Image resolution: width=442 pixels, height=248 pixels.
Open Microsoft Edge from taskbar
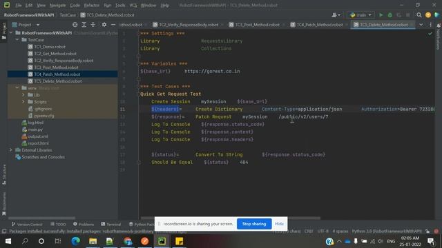[x=75, y=241]
